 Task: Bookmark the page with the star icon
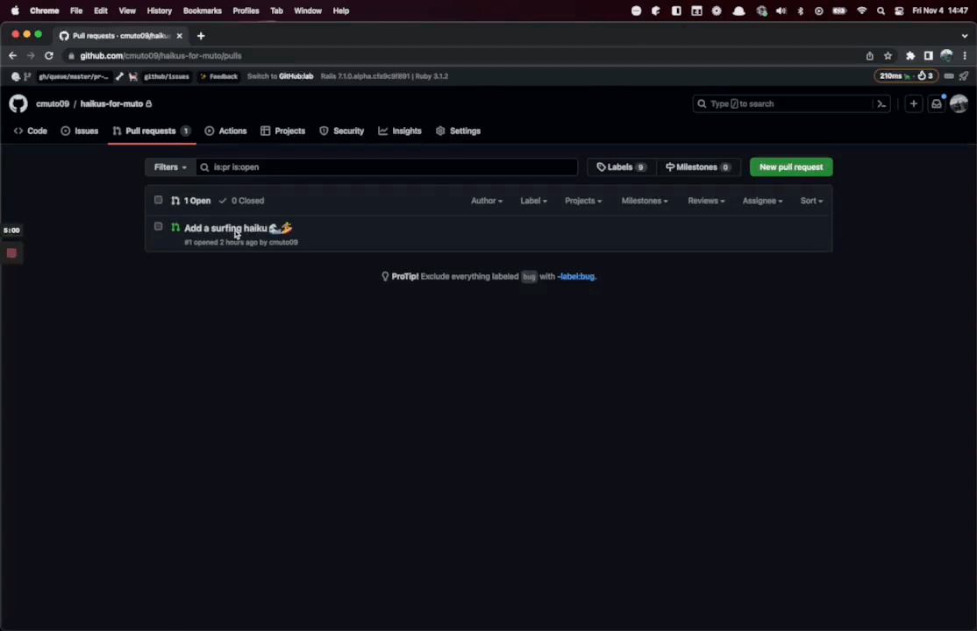(x=888, y=55)
